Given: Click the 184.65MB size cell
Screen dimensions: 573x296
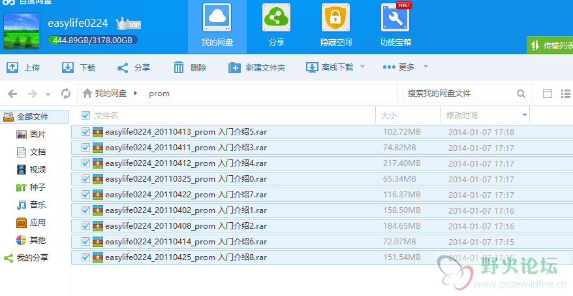Looking at the screenshot, I should (x=401, y=226).
